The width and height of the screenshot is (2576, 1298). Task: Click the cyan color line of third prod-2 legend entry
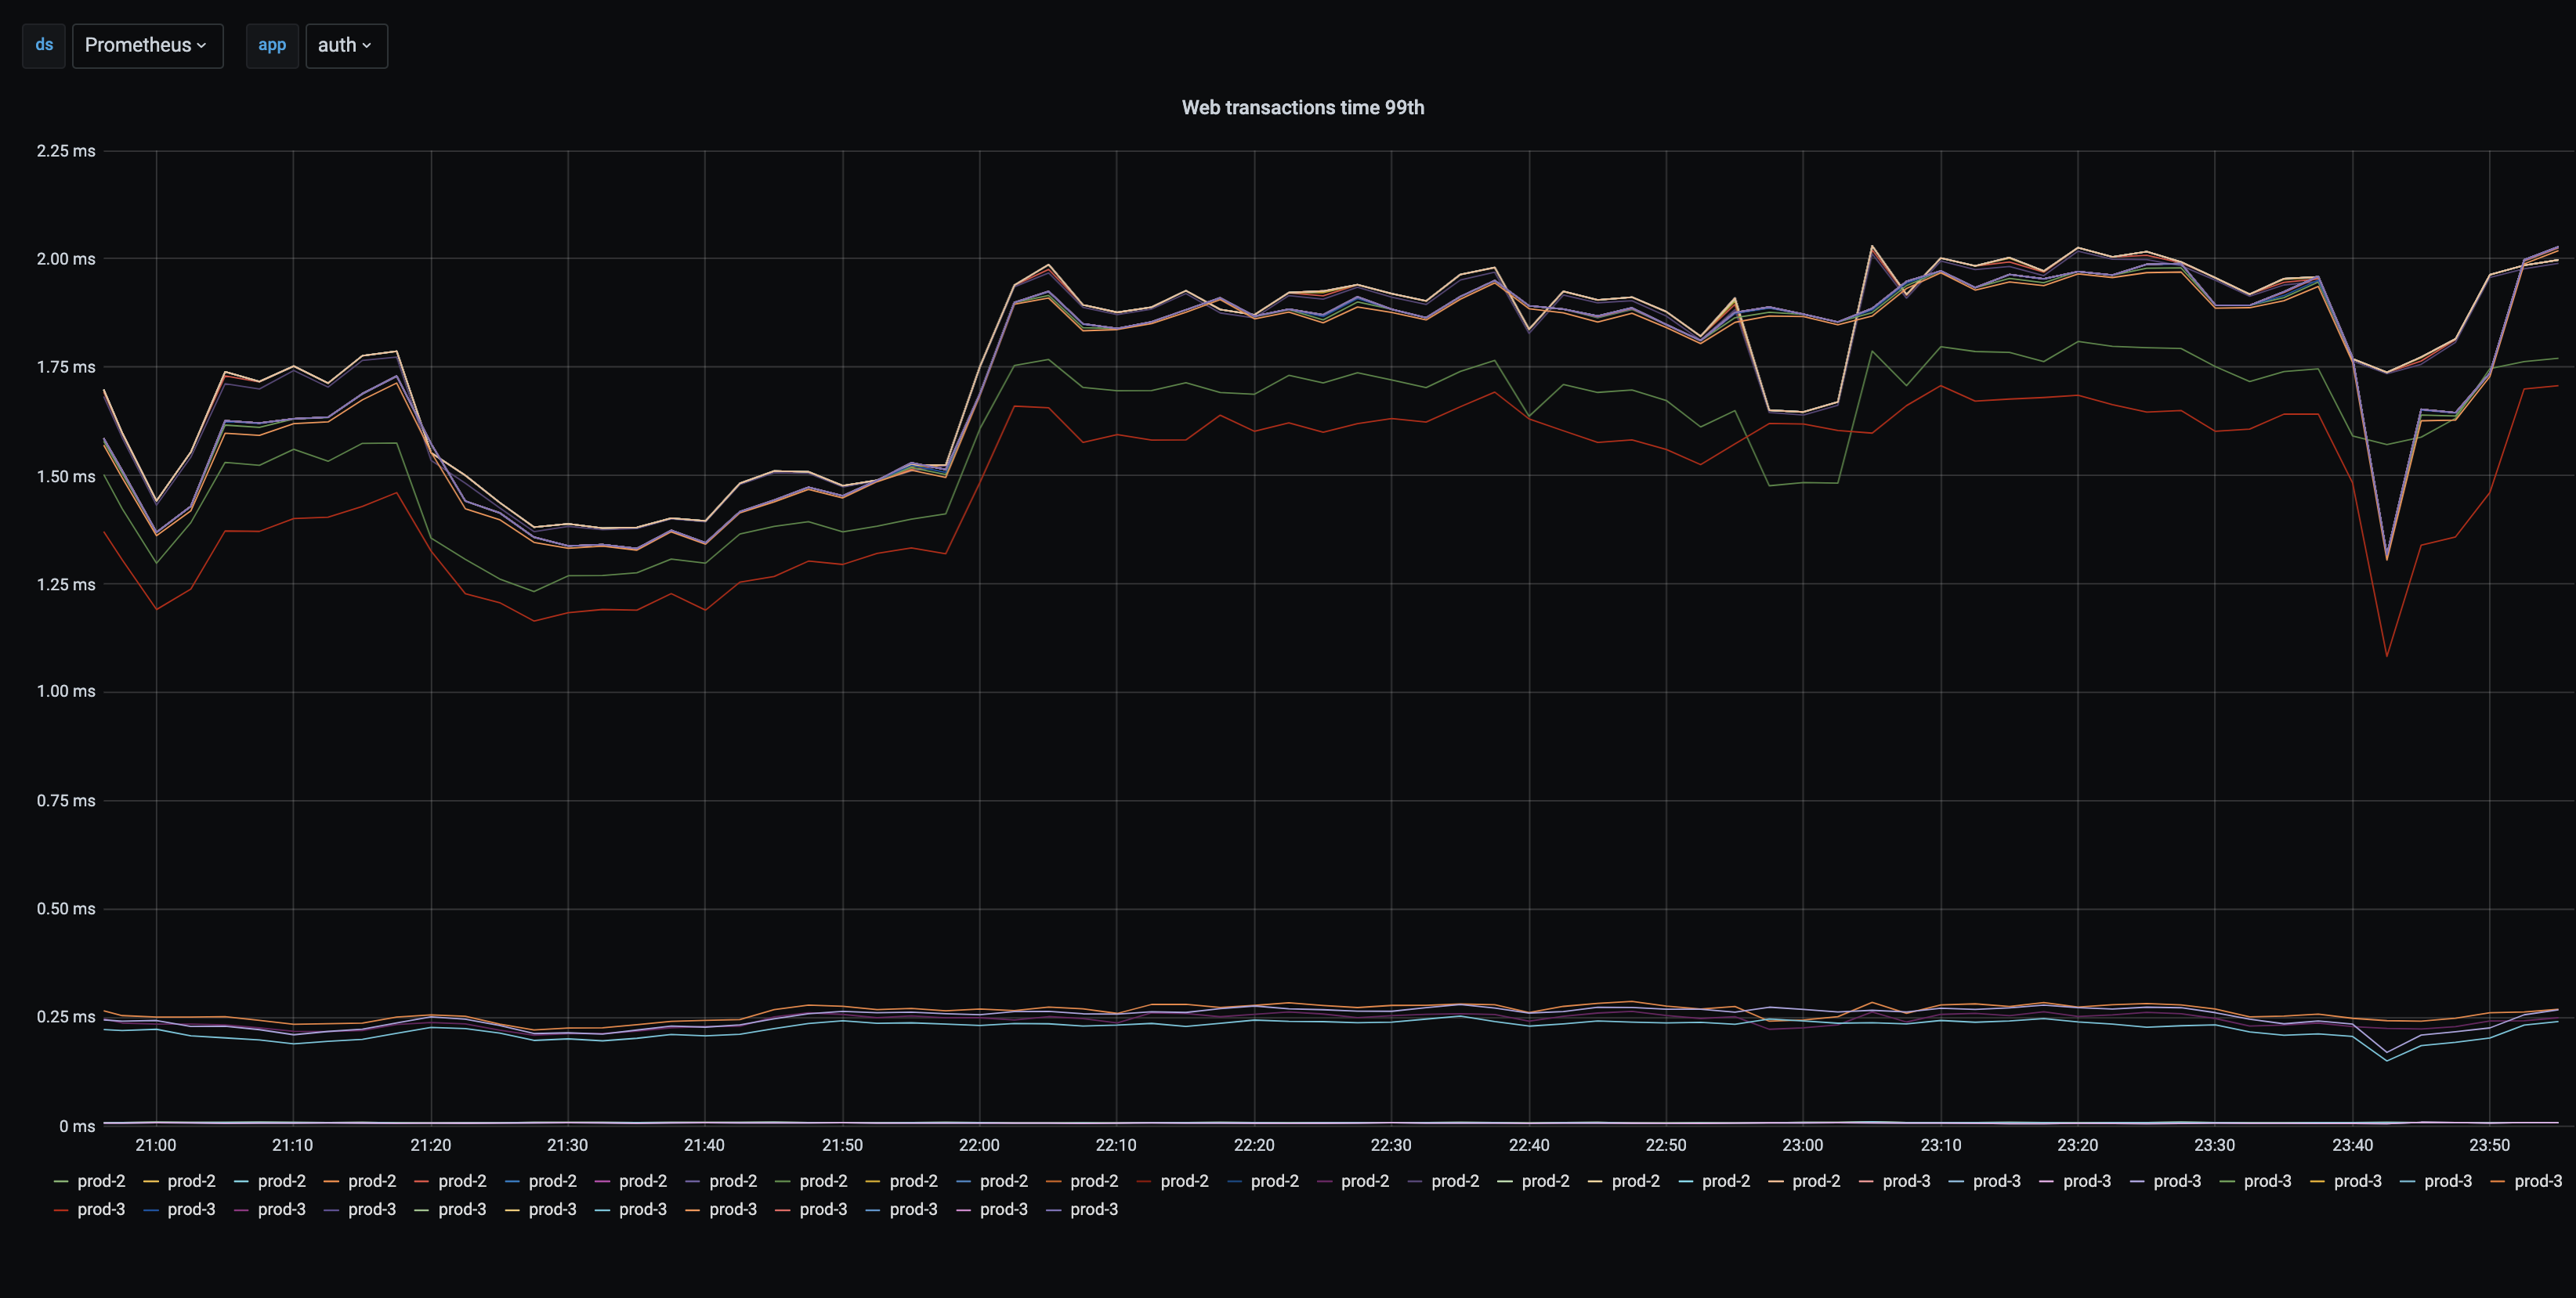click(x=241, y=1182)
